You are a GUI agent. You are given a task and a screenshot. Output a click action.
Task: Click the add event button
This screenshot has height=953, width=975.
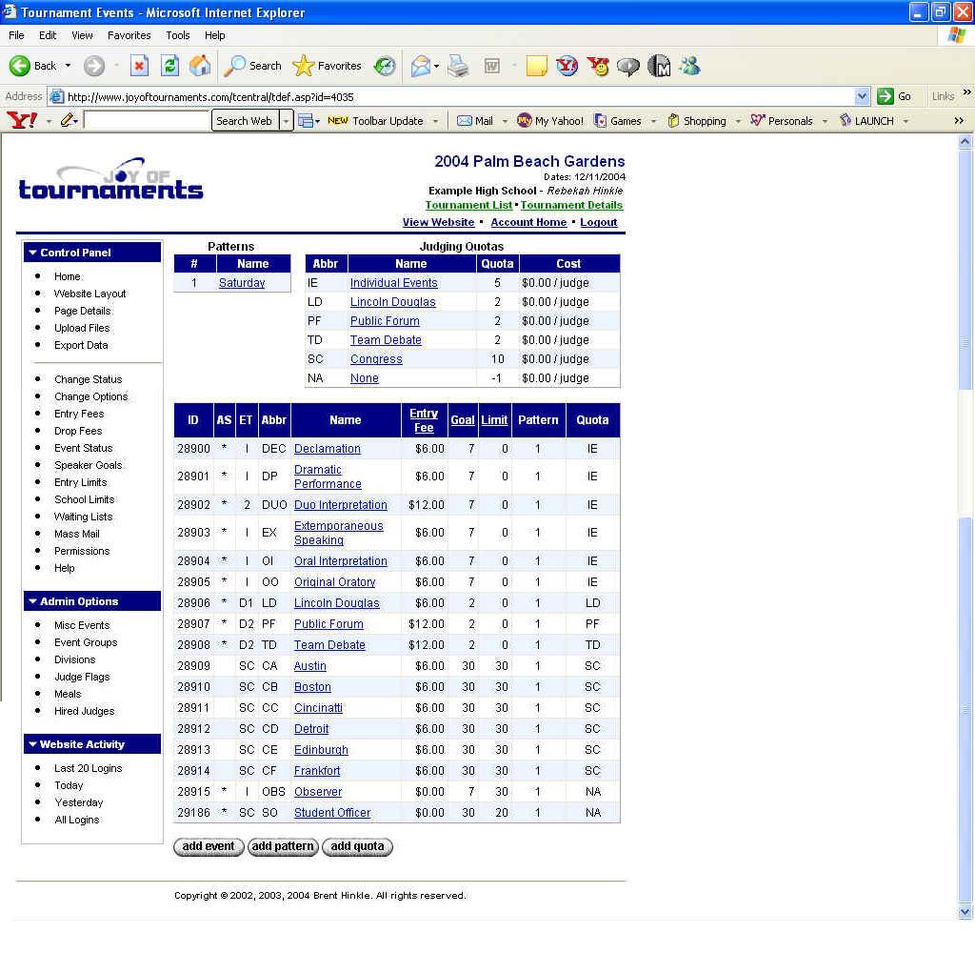pos(209,846)
